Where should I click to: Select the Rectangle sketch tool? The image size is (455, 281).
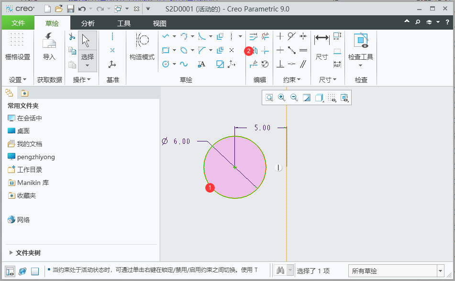pos(166,50)
